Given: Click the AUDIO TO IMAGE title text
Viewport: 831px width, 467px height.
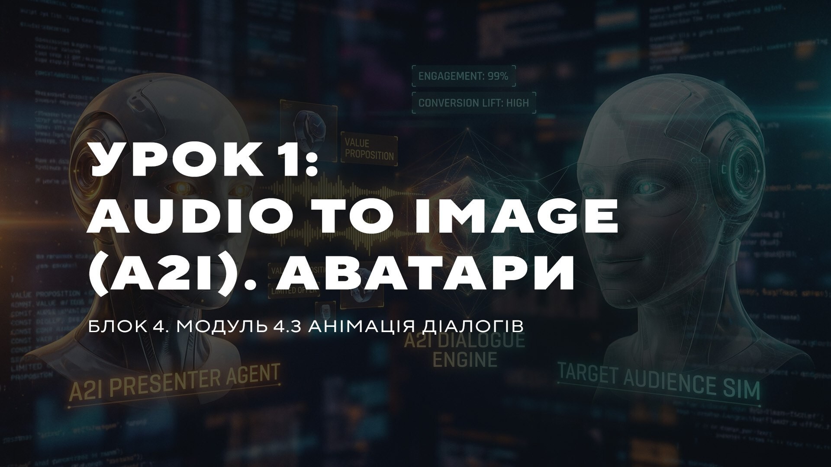Looking at the screenshot, I should click(353, 216).
